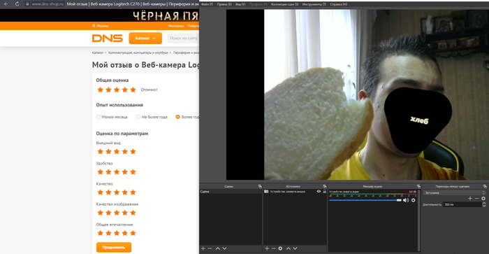Add a transition with plus icon
The height and width of the screenshot is (254, 489).
point(470,199)
